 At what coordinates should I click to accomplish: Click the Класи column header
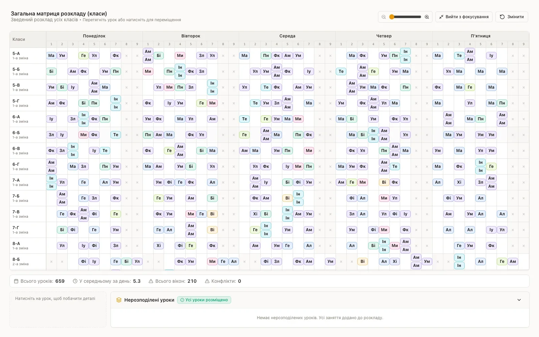(28, 39)
